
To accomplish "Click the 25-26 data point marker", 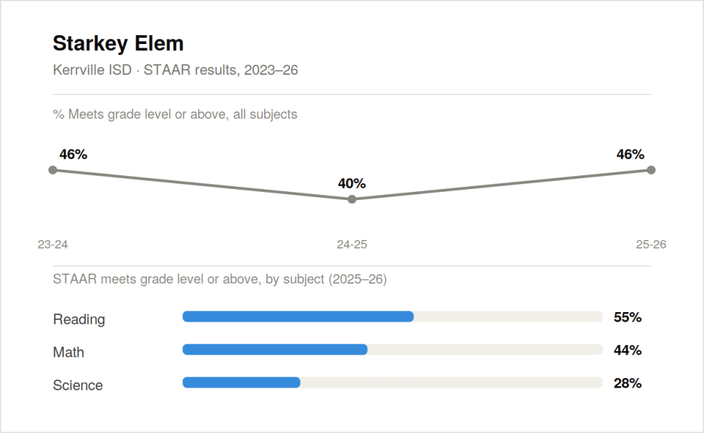I will [x=651, y=170].
